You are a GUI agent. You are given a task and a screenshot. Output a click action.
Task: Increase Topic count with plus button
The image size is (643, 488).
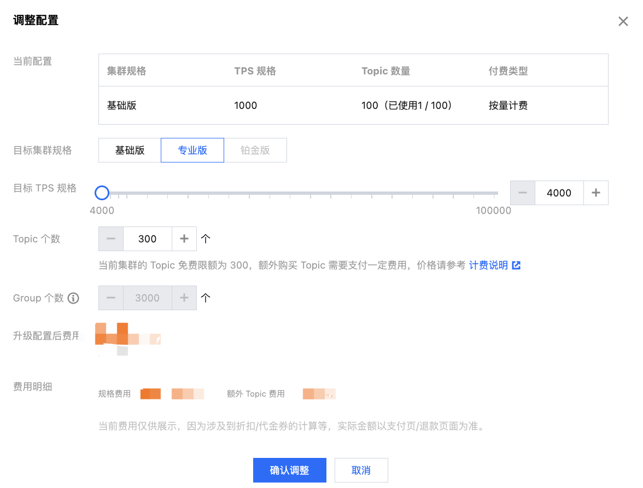click(184, 239)
